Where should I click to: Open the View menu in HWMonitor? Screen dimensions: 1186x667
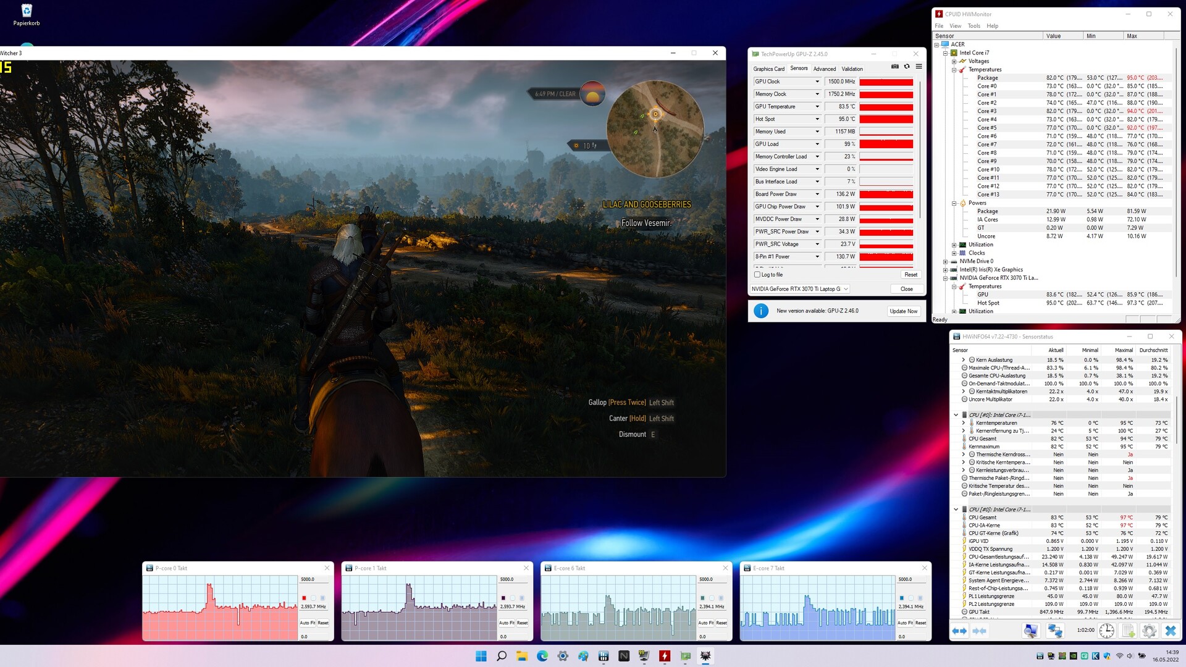[955, 26]
